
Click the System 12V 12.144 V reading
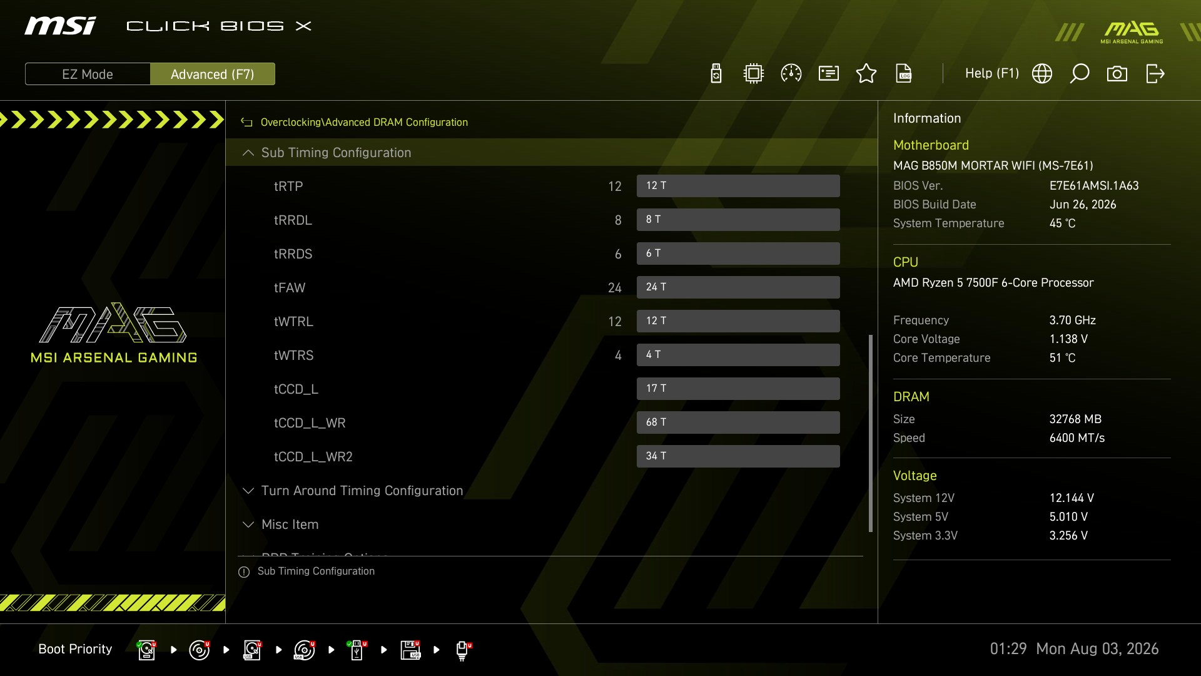click(x=1072, y=498)
